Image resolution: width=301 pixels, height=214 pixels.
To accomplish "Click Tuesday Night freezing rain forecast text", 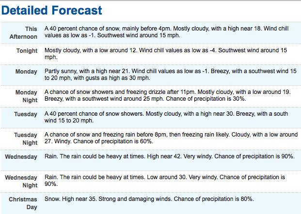I will (171, 138).
